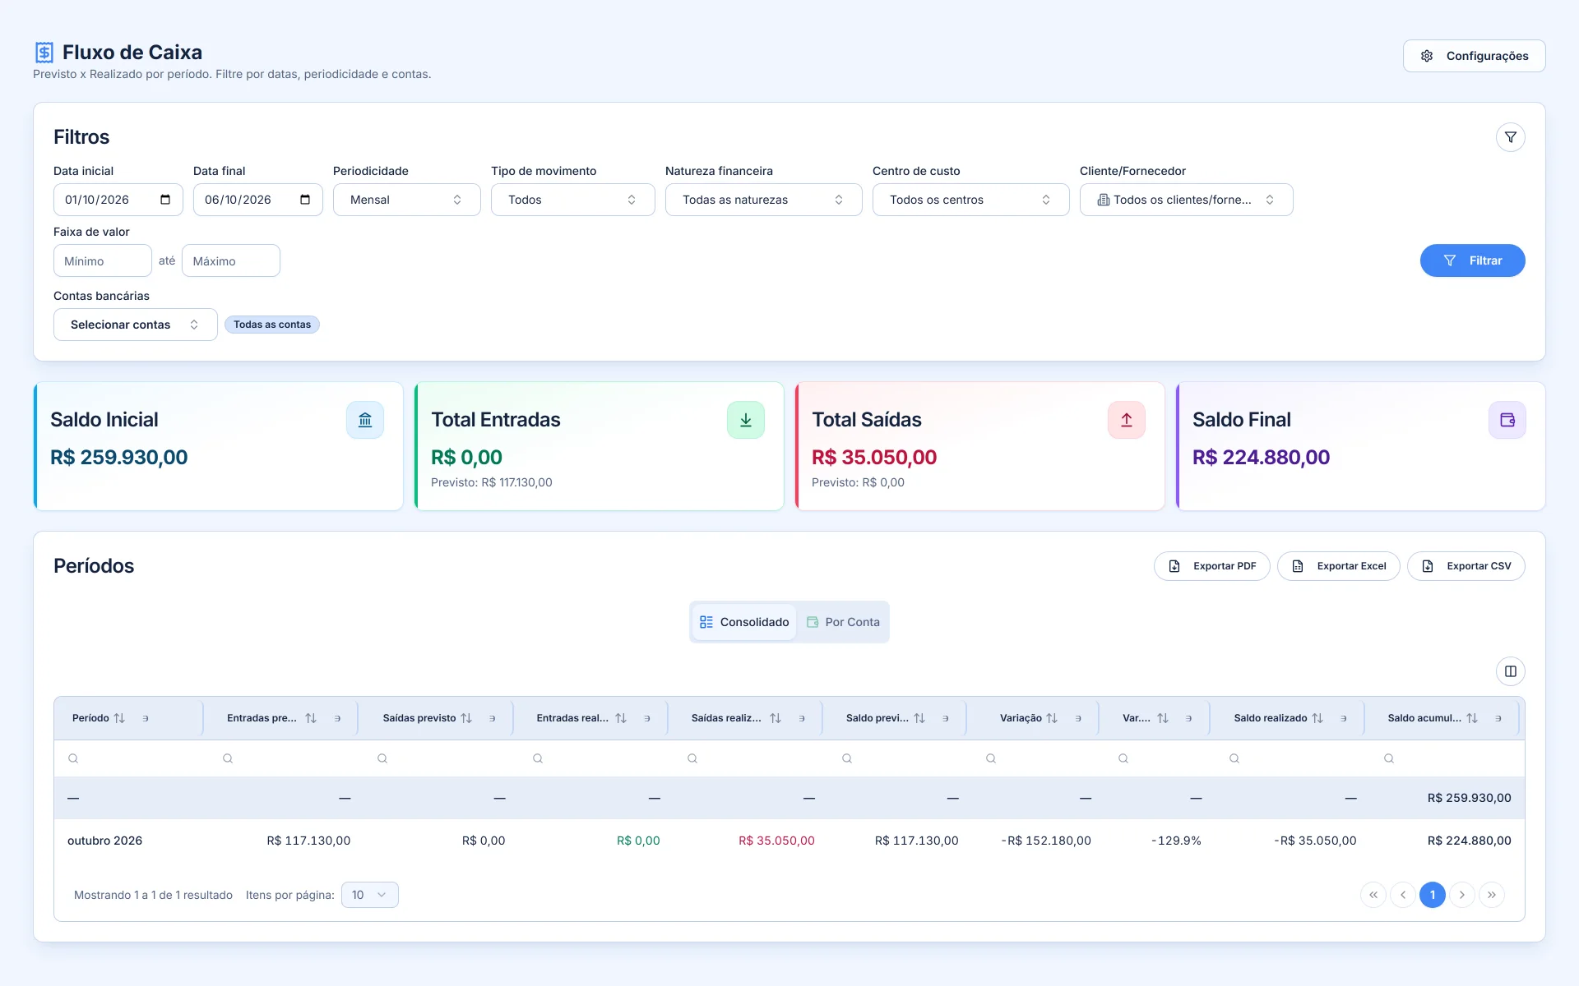Click the upload arrow icon on Total Saídas
Screen dimensions: 1579x986
pos(1126,420)
